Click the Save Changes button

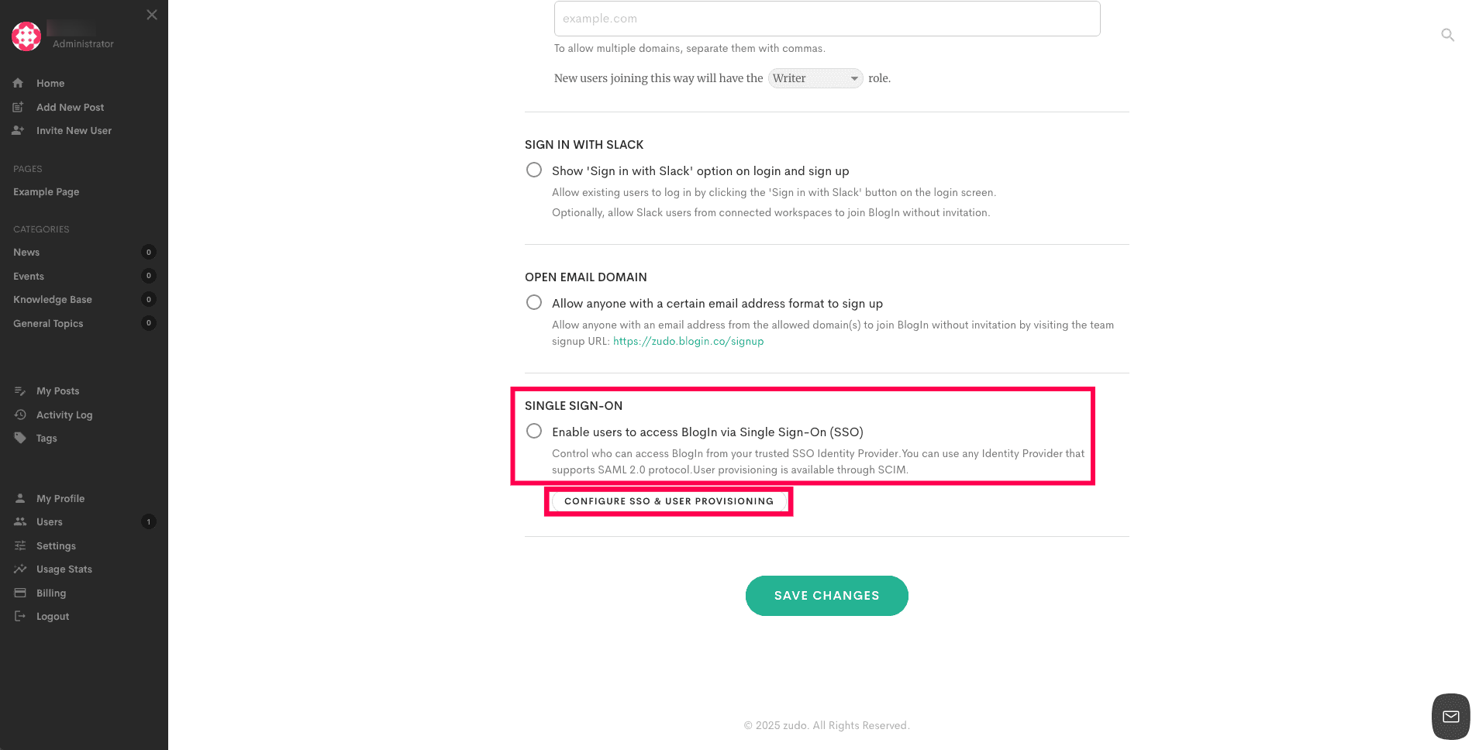[x=826, y=596]
